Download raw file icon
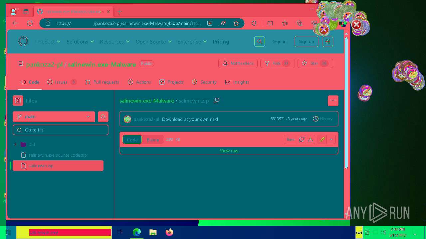This screenshot has width=426, height=239. pyautogui.click(x=311, y=140)
